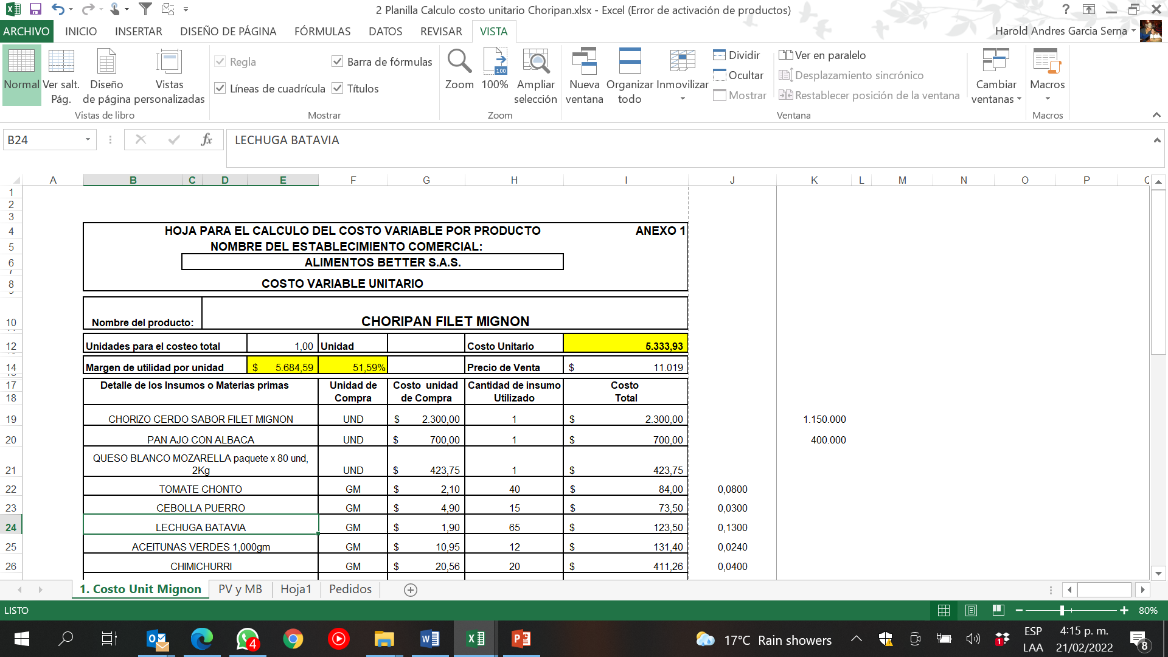The width and height of the screenshot is (1168, 657).
Task: Open a new window with Nueva ventana
Action: coord(584,75)
